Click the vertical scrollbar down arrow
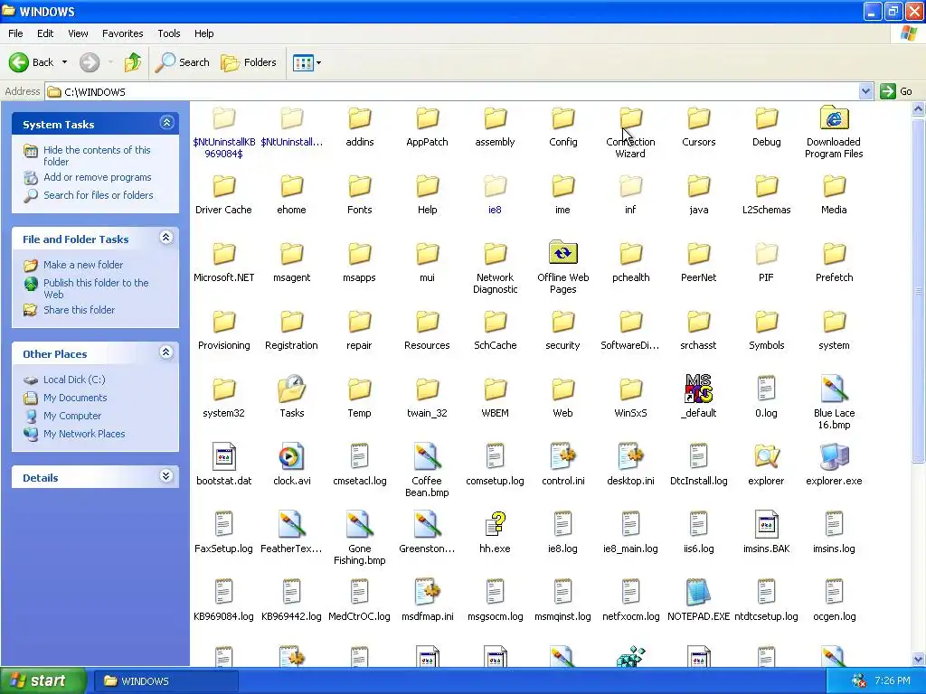Screen dimensions: 926x694 click(919, 659)
